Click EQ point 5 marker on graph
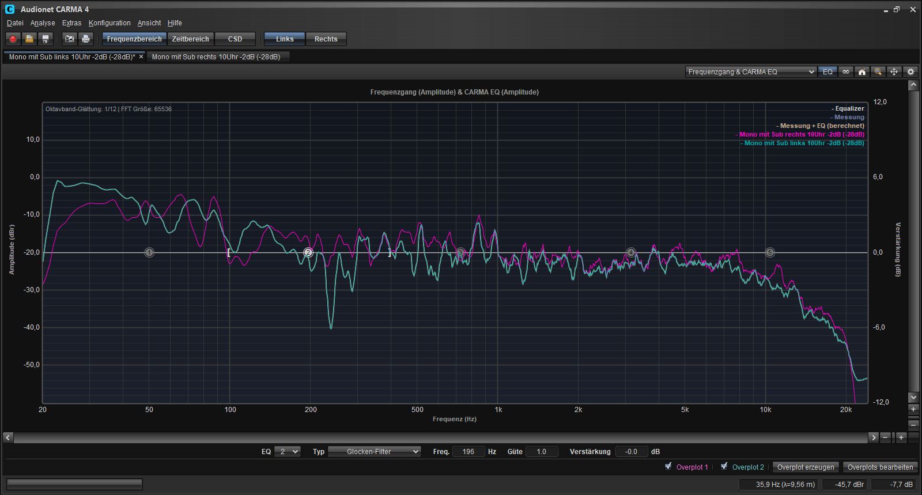The image size is (922, 495). click(769, 252)
